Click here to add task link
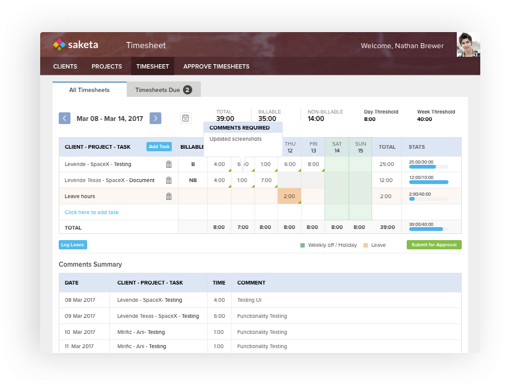The image size is (505, 387). point(91,212)
